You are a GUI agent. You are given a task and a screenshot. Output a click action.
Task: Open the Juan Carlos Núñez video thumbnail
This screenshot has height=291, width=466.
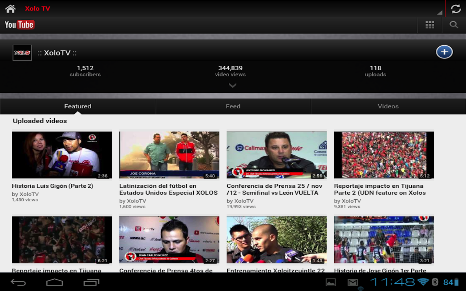[x=169, y=240]
